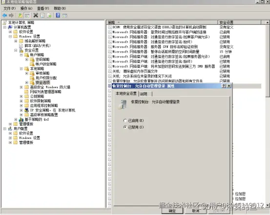Expand the 密码策略 node

pos(27,59)
